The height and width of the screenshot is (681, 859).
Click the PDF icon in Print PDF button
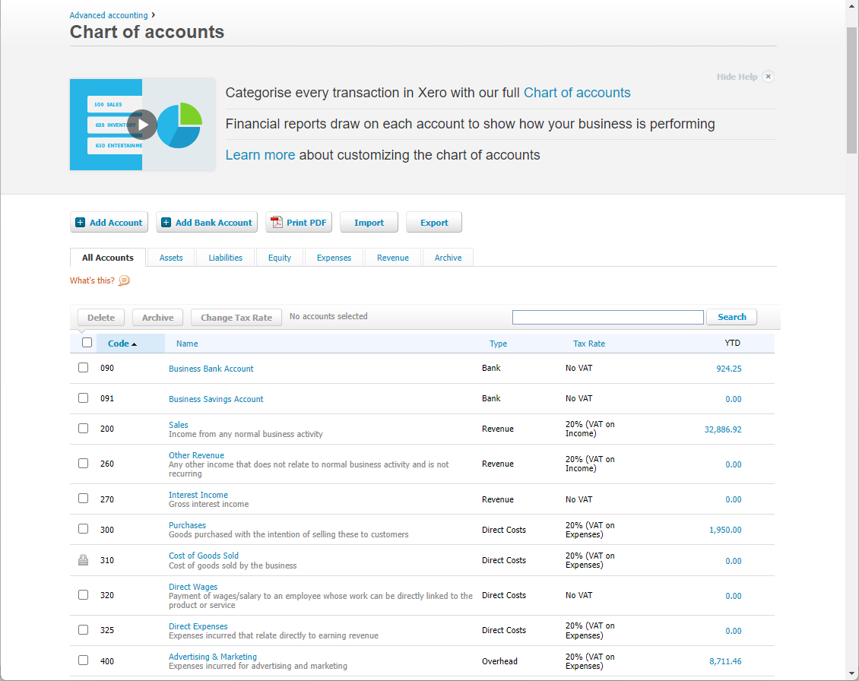tap(276, 222)
